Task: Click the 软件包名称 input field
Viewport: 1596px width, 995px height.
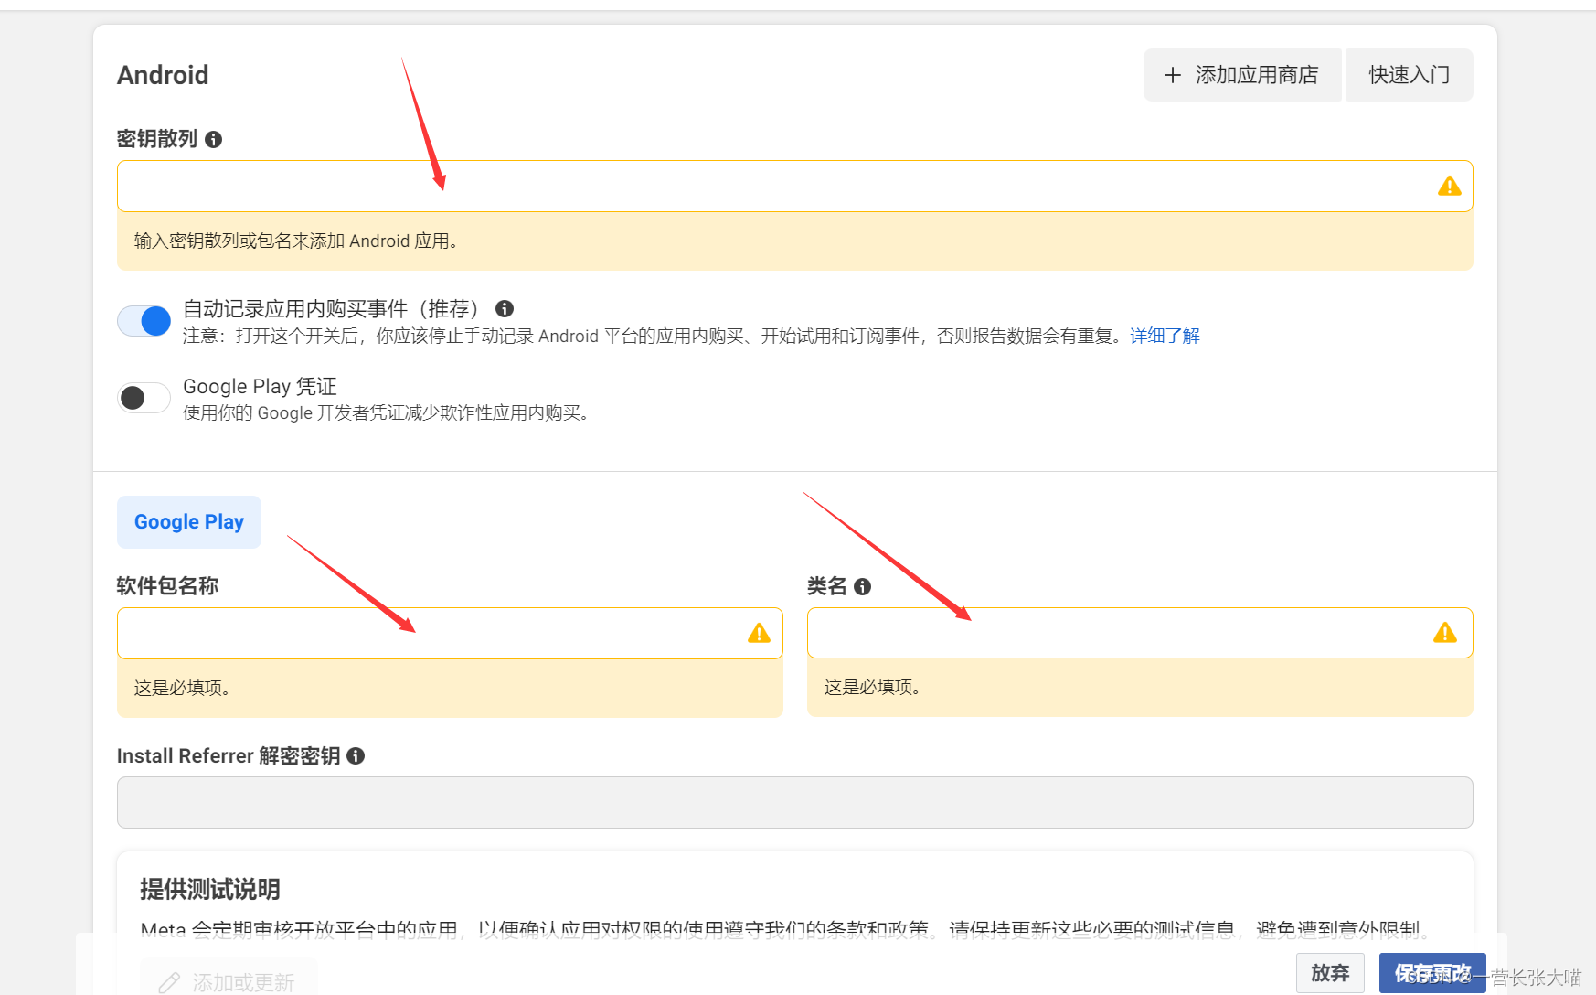Action: 411,633
